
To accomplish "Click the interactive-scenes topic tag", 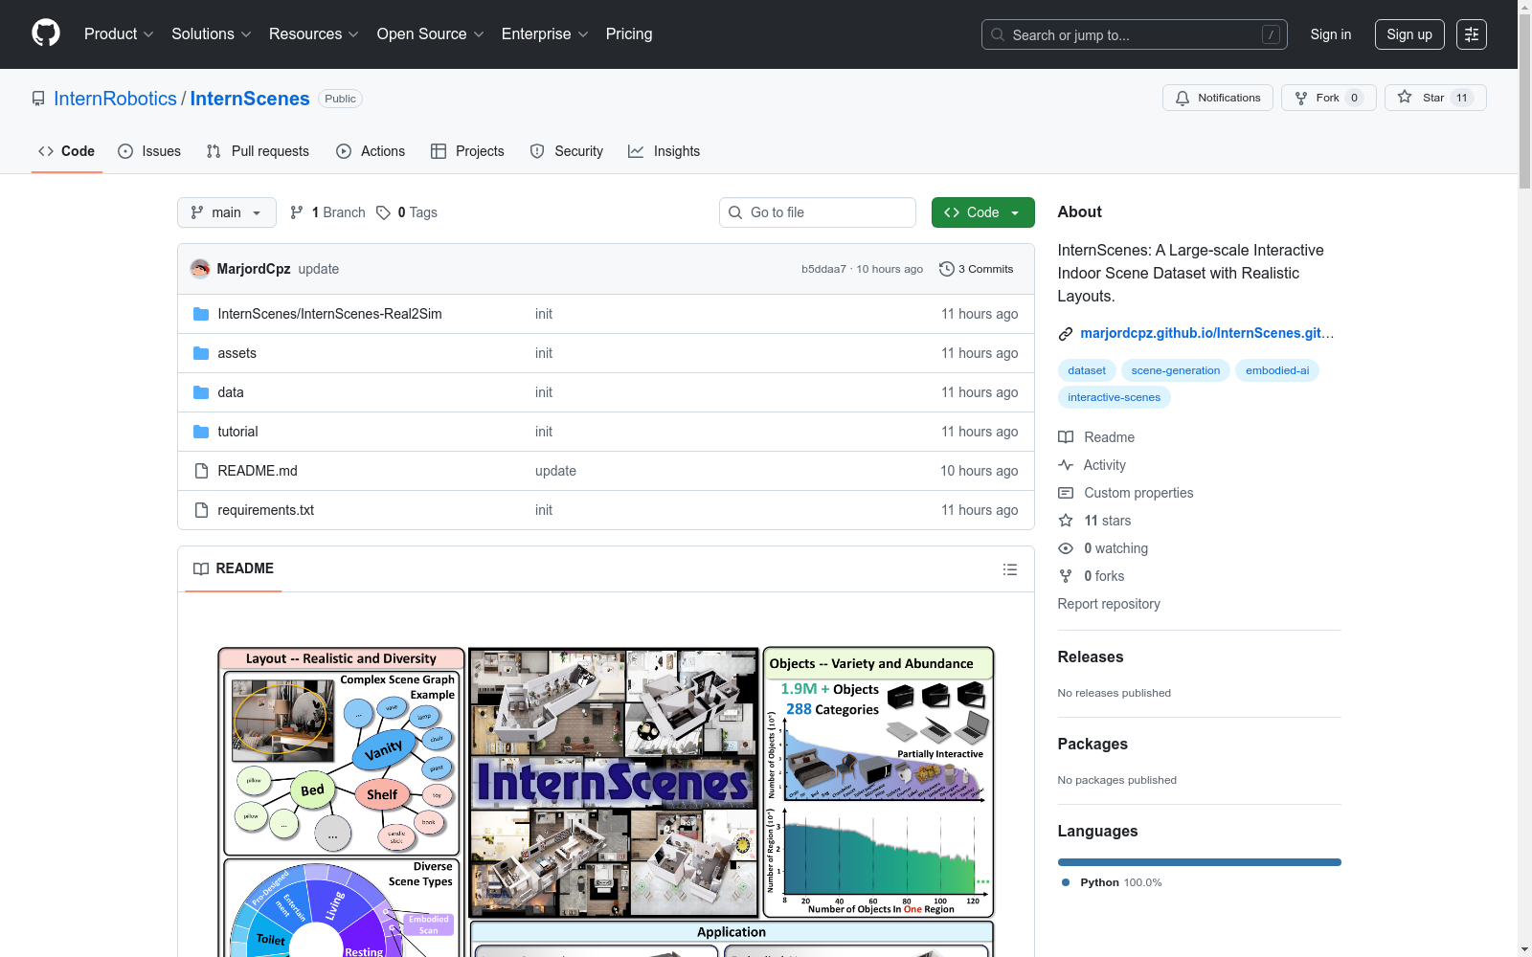I will (1114, 397).
